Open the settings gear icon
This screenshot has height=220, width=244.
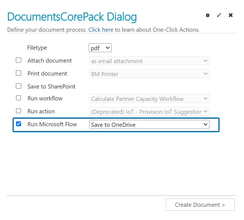pos(208,15)
